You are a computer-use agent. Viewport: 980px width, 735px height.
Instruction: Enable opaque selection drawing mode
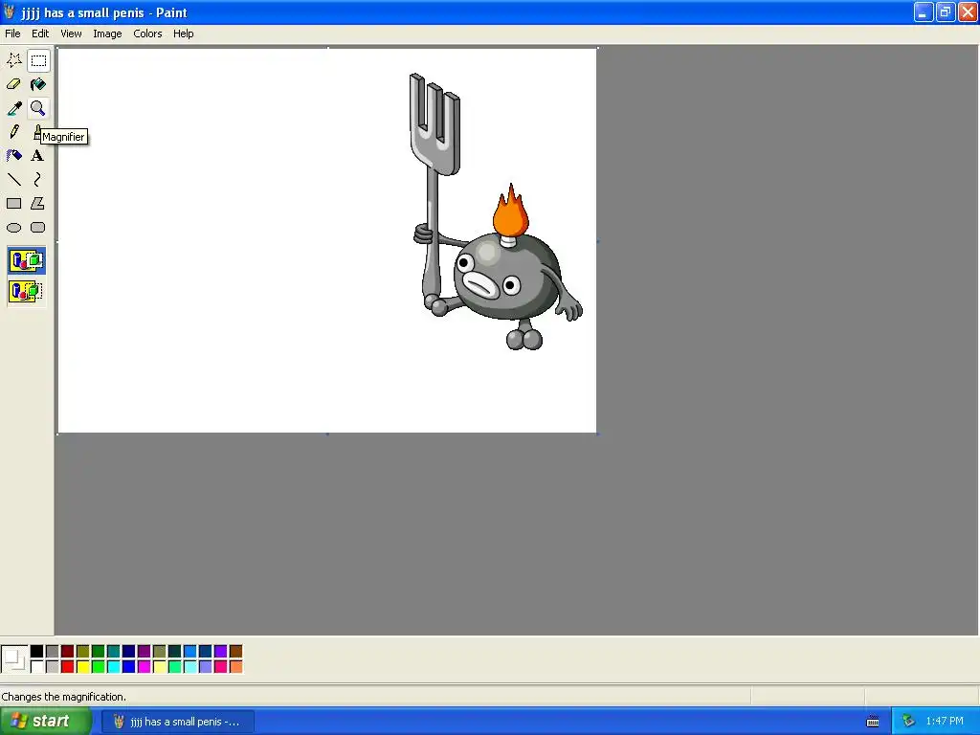click(x=26, y=260)
